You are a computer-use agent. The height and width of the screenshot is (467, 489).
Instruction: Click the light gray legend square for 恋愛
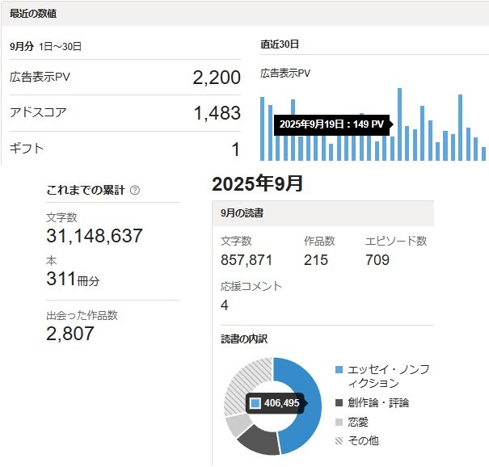coord(339,422)
